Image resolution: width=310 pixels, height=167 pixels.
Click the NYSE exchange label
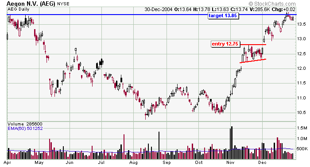click(x=63, y=4)
